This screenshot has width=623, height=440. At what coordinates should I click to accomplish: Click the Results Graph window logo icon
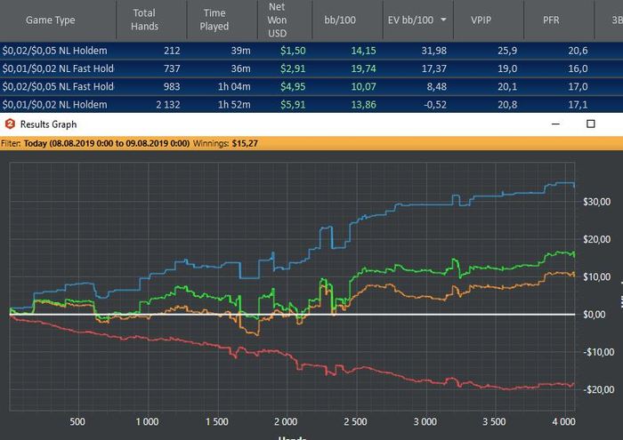coord(10,124)
